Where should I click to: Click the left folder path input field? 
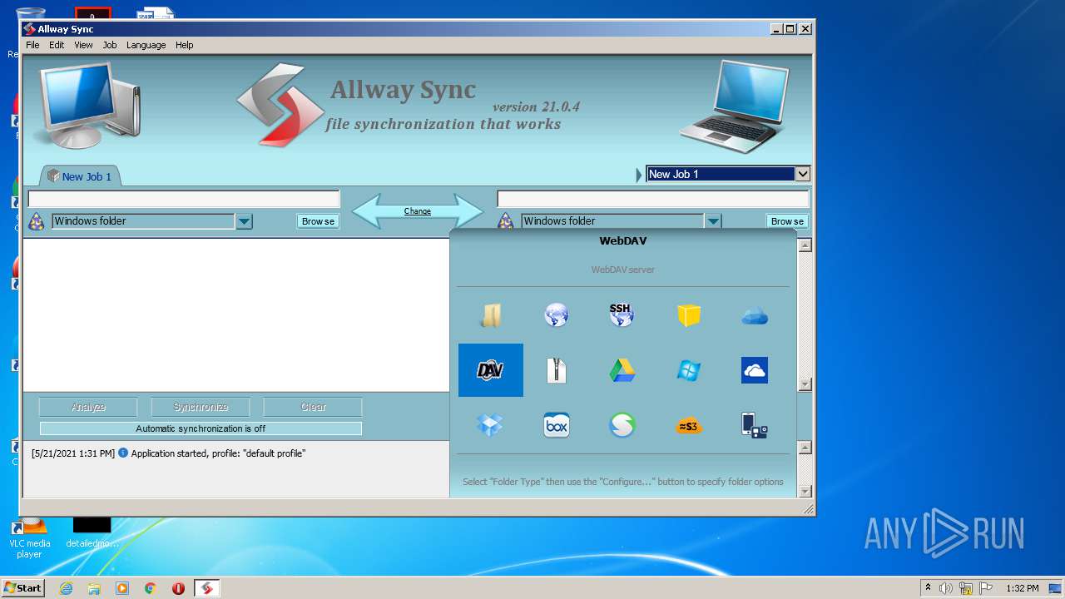pyautogui.click(x=184, y=199)
